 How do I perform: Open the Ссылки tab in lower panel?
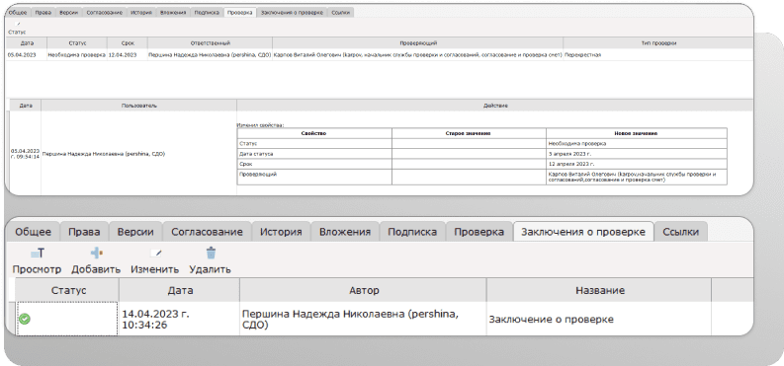(681, 232)
